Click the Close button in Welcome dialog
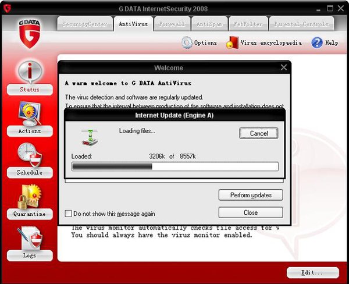The width and height of the screenshot is (349, 284). coord(251,212)
